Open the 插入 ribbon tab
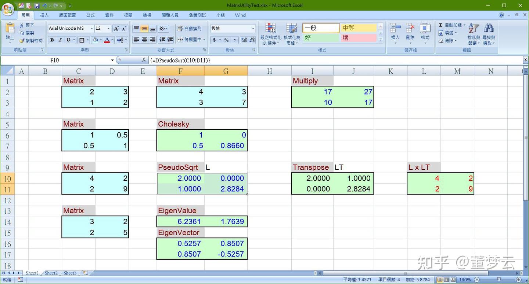The image size is (529, 284). pyautogui.click(x=44, y=15)
